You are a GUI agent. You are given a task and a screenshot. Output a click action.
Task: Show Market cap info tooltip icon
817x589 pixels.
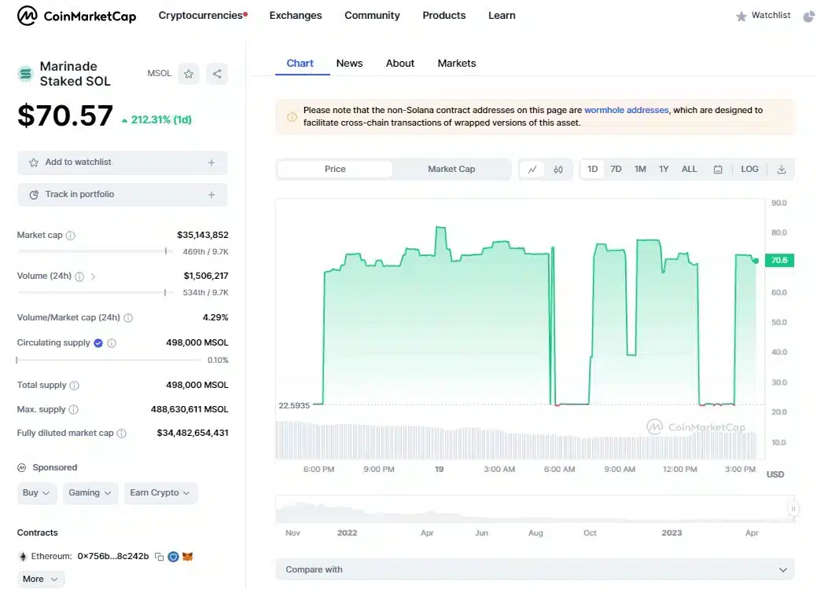70,236
